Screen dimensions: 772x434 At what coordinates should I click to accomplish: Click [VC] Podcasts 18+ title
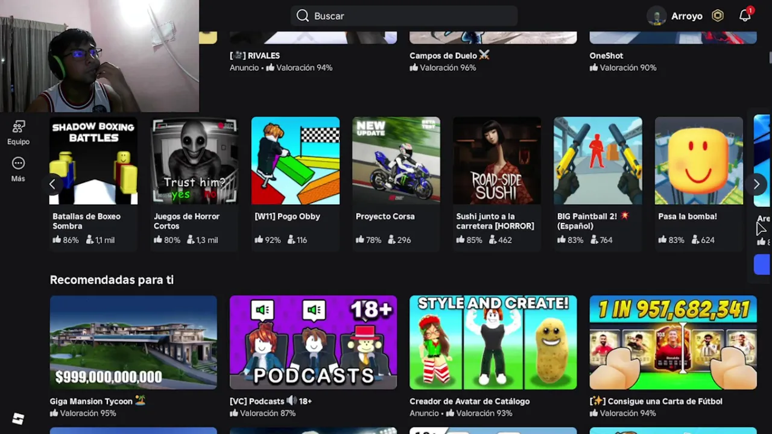[x=271, y=401]
